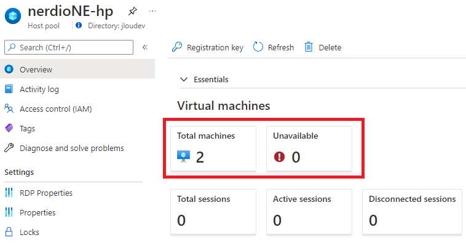466x243 pixels.
Task: Click the Directory info icon
Action: (79, 26)
